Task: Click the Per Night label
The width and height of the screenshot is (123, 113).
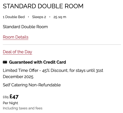Action: click(x=10, y=103)
